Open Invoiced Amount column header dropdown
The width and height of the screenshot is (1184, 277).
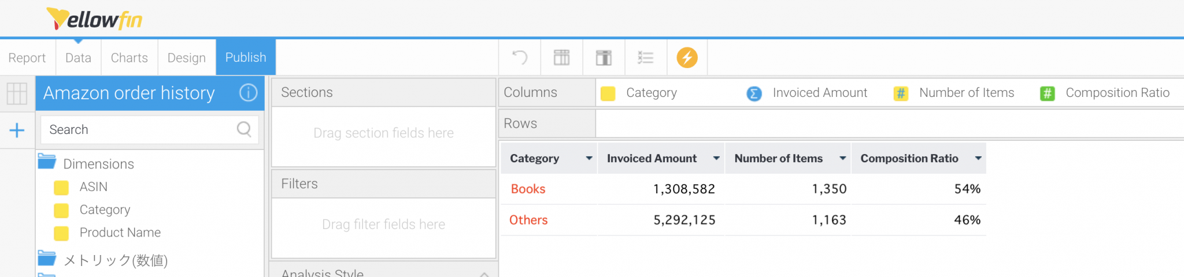(716, 158)
